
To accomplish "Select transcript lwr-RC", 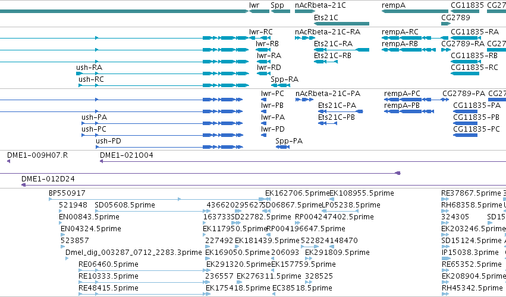I will [x=261, y=32].
